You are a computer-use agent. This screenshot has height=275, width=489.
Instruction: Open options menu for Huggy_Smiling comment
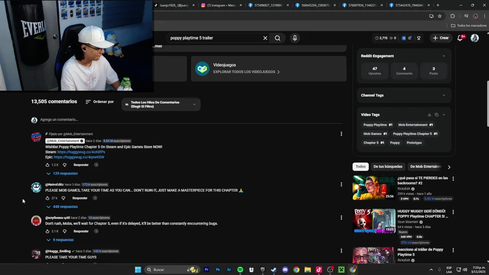(341, 251)
